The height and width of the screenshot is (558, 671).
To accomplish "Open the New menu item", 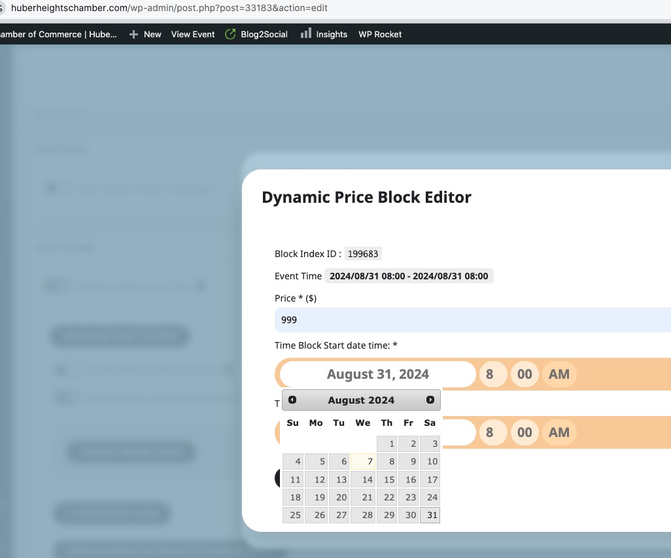I will click(x=152, y=34).
